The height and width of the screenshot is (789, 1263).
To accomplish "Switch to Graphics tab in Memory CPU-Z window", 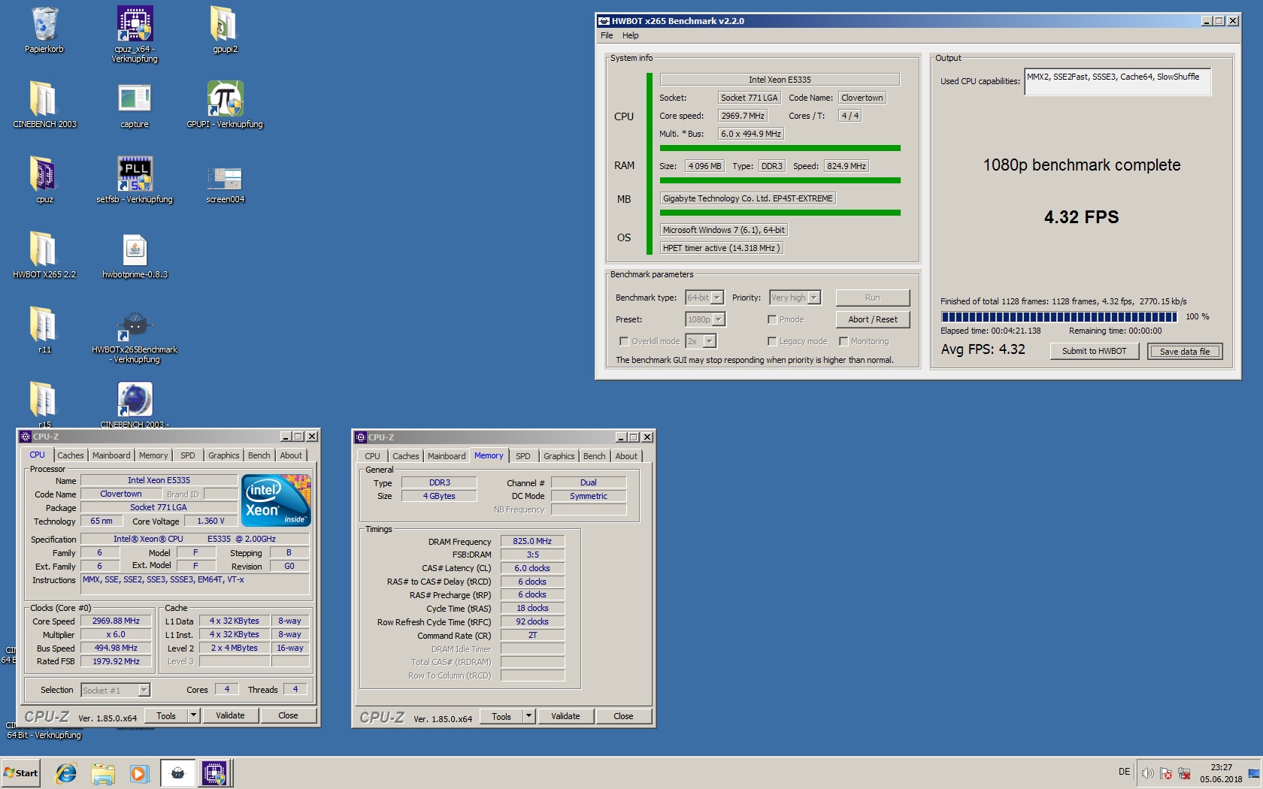I will click(x=559, y=456).
